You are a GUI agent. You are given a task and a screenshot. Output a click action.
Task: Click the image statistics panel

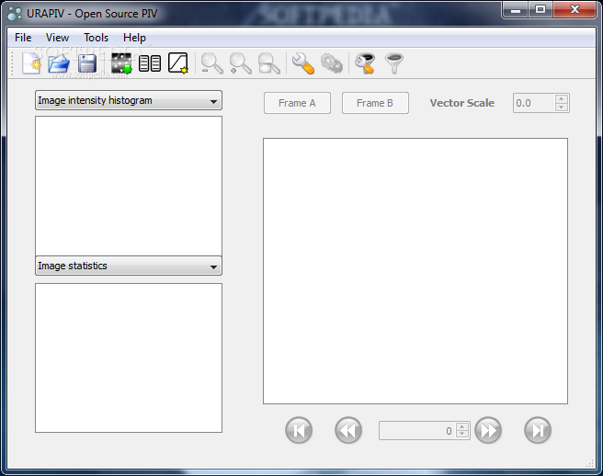point(129,358)
